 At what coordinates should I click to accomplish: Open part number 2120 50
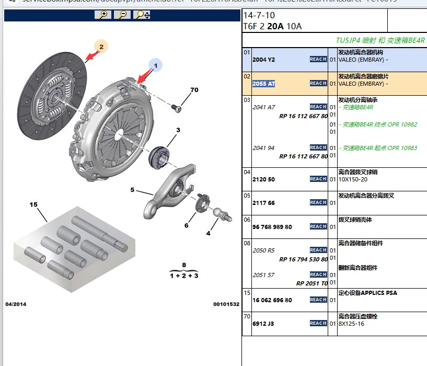pyautogui.click(x=263, y=179)
